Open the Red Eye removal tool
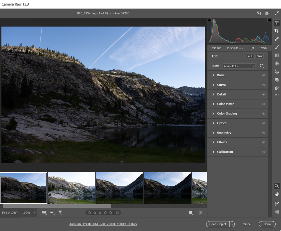Screen dimensions: 281x231 click(277, 72)
